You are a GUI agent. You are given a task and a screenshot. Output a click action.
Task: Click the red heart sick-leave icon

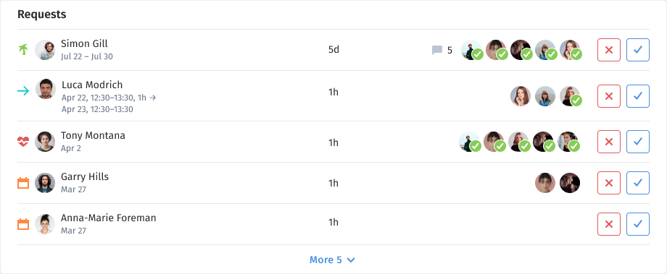point(23,142)
